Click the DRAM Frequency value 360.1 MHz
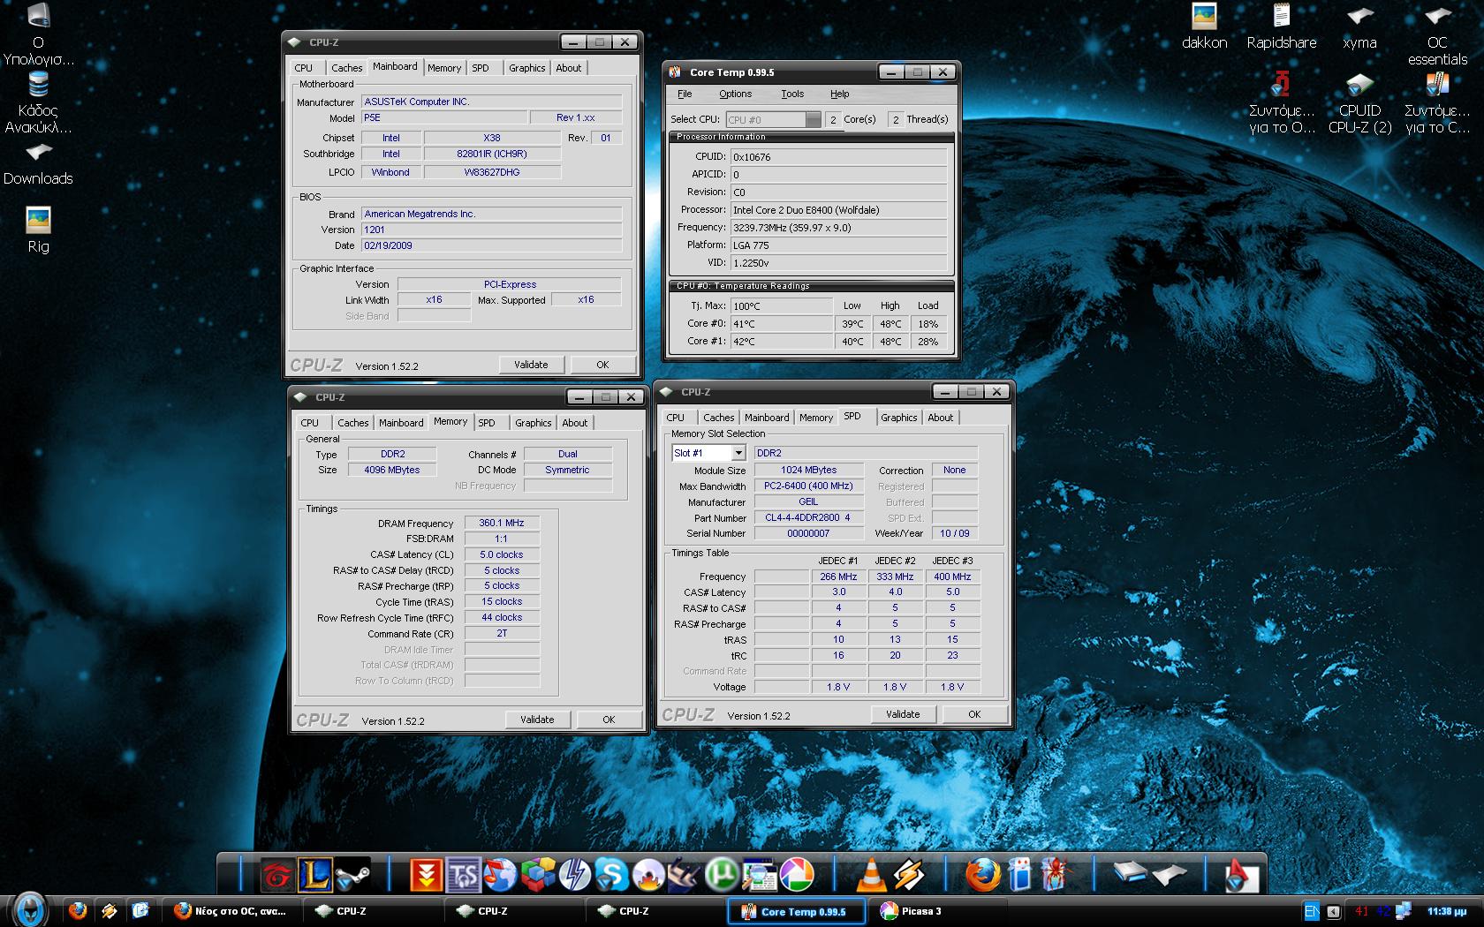Viewport: 1484px width, 927px height. point(502,524)
